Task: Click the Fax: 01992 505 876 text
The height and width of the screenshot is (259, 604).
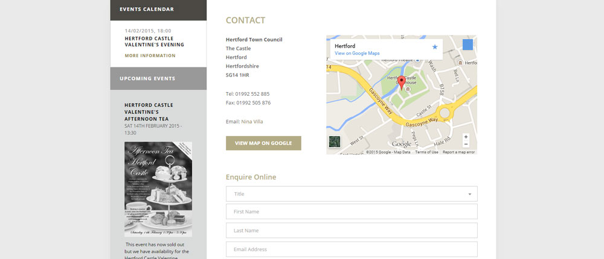Action: tap(248, 103)
